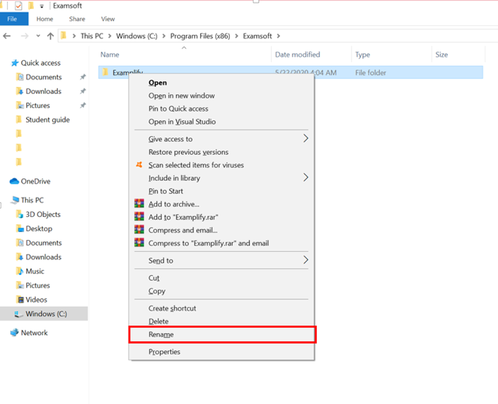Click the OneDrive cloud icon
This screenshot has width=498, height=404.
(x=14, y=181)
